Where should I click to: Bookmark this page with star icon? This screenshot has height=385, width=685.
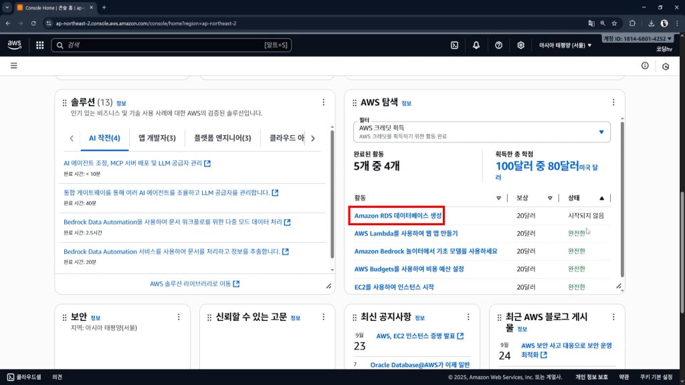coord(614,23)
